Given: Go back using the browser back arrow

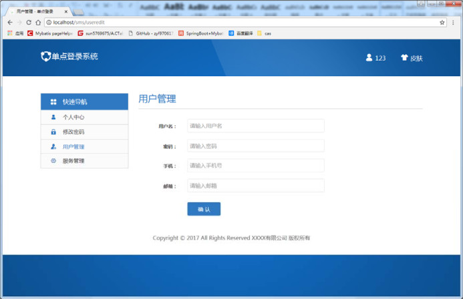Looking at the screenshot, I should 9,22.
